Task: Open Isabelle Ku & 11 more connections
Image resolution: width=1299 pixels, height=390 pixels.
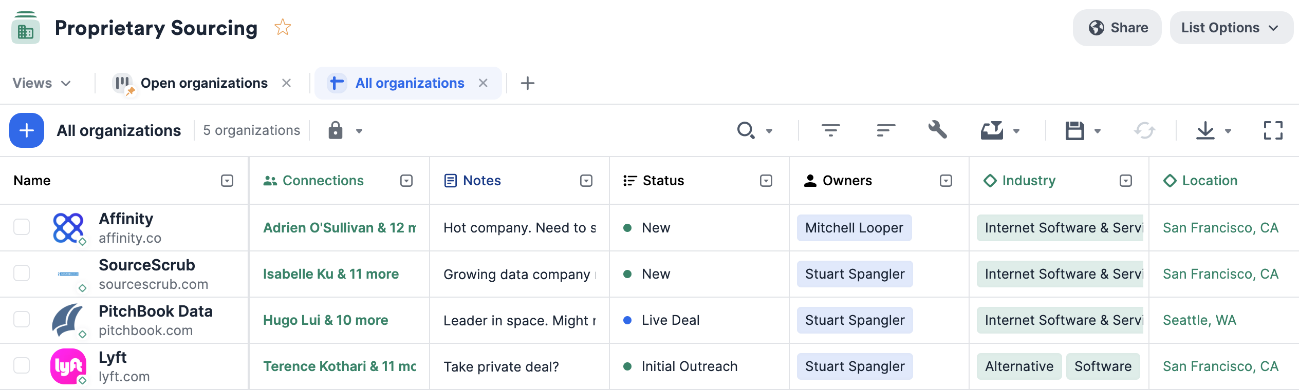Action: coord(331,274)
